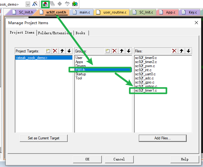
Task: Move selected file up
Action: point(181,51)
